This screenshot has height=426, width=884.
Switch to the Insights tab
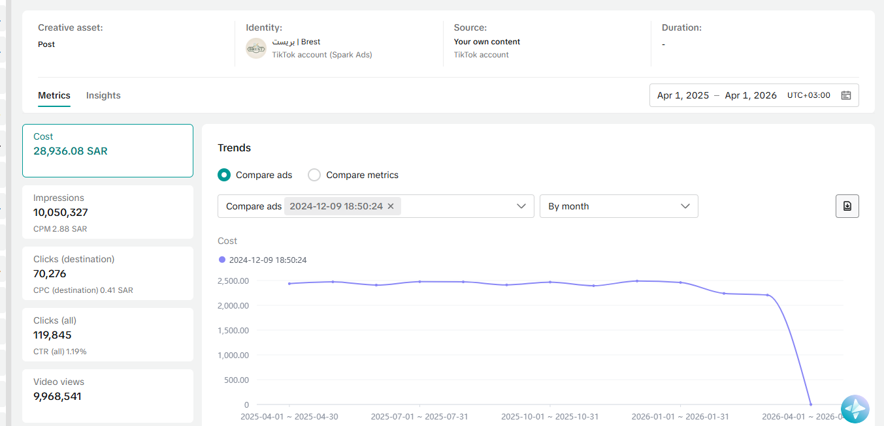(103, 95)
